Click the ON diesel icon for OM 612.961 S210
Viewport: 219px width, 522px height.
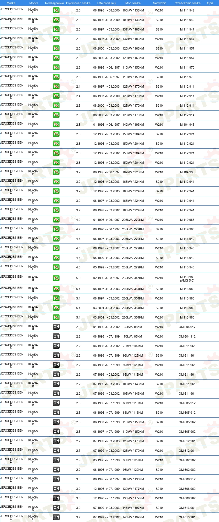56,441
